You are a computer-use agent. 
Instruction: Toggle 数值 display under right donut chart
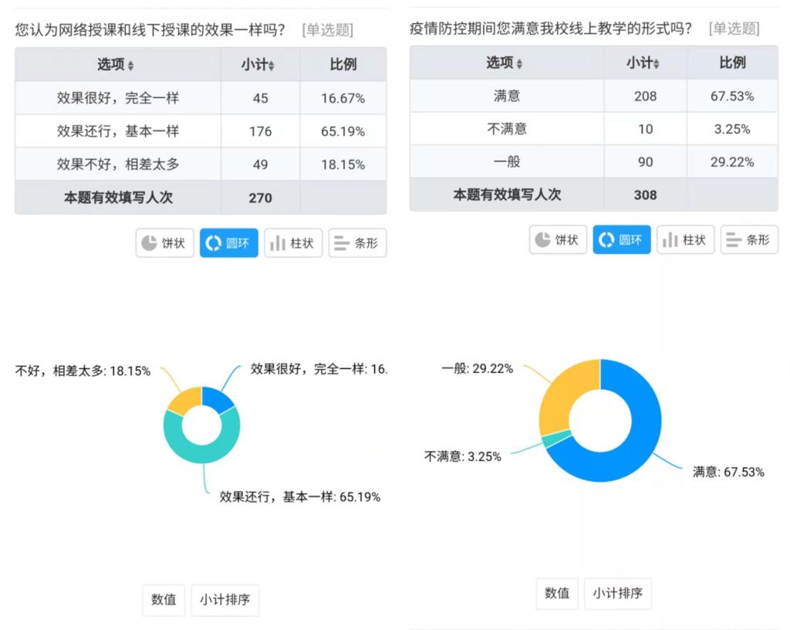[x=557, y=593]
